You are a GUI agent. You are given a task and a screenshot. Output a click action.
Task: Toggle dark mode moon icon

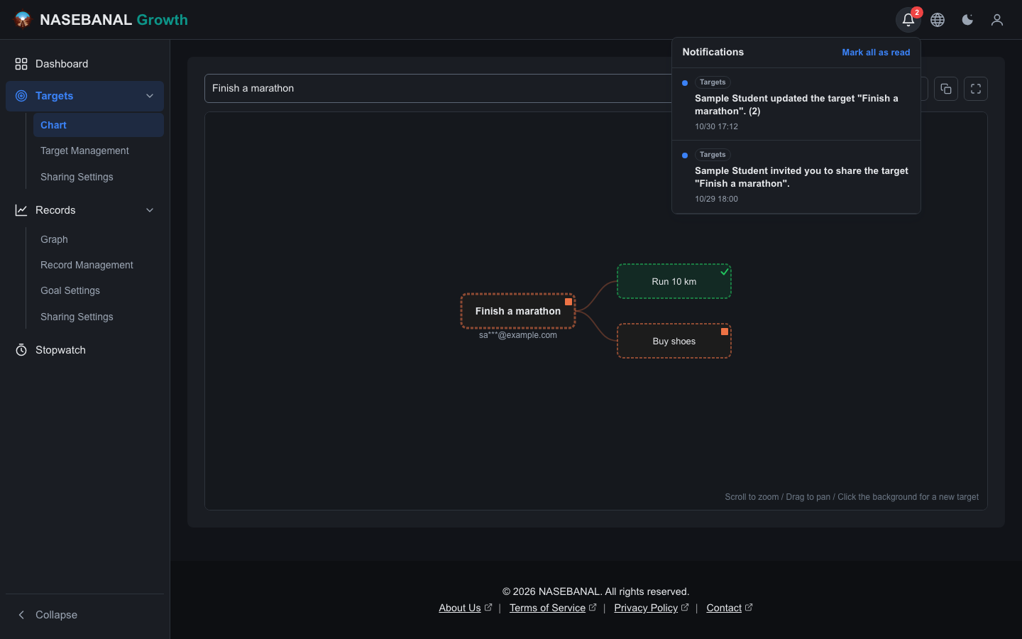pyautogui.click(x=967, y=20)
